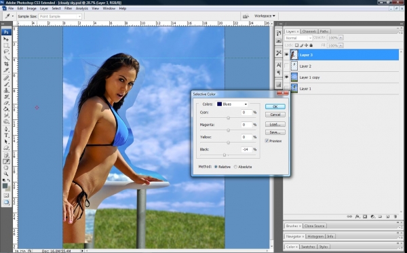Toggle lock transparent pixels
The height and width of the screenshot is (253, 407).
pos(296,45)
